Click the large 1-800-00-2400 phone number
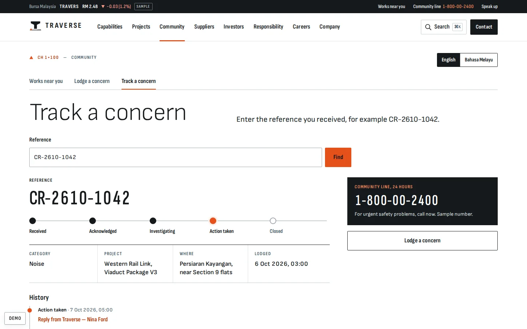Image resolution: width=527 pixels, height=329 pixels. click(x=397, y=200)
